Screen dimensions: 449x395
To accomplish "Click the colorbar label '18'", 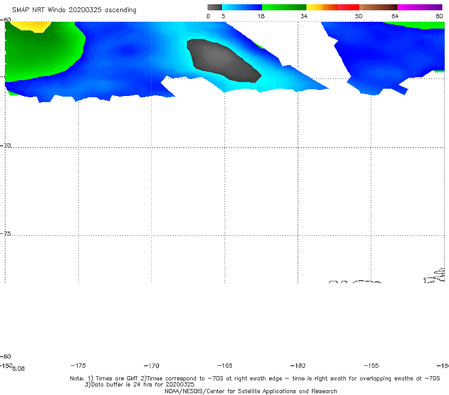I will [261, 16].
